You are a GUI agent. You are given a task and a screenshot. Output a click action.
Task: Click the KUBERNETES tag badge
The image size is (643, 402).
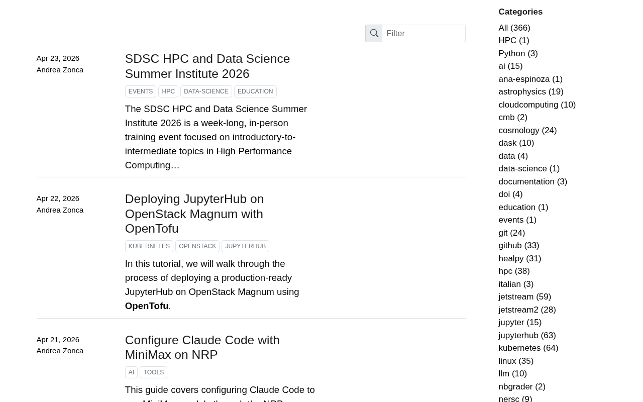149,246
